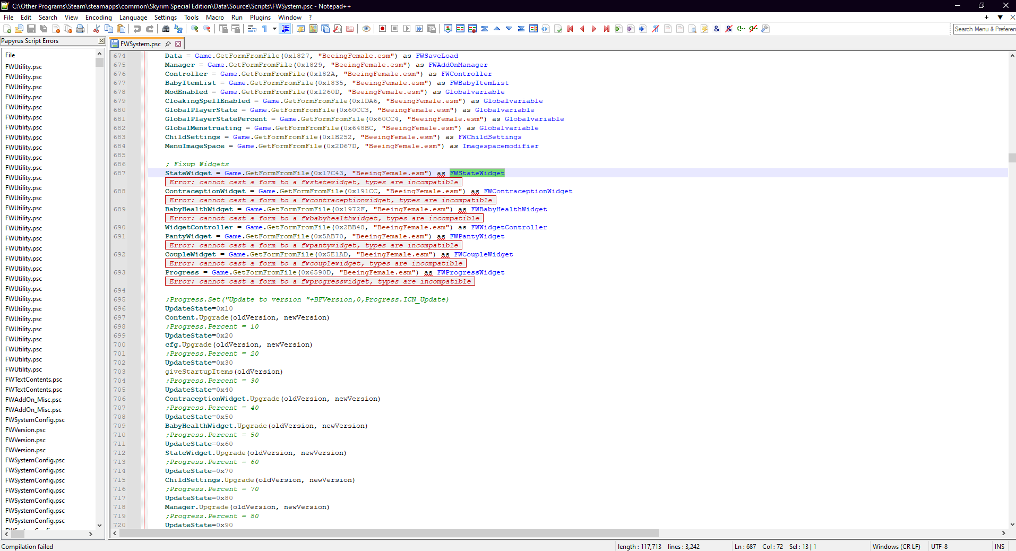This screenshot has width=1016, height=551.
Task: Click the Cut scissors icon
Action: click(97, 29)
